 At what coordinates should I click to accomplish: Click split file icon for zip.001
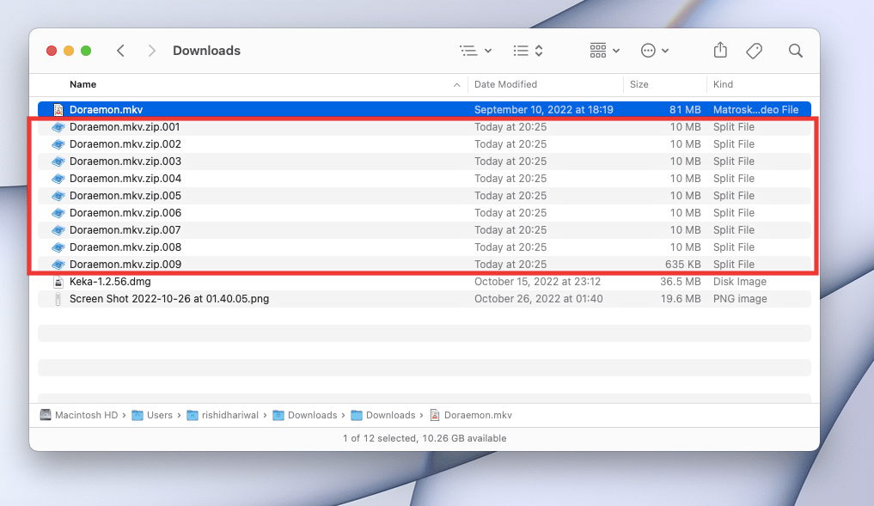coord(58,127)
